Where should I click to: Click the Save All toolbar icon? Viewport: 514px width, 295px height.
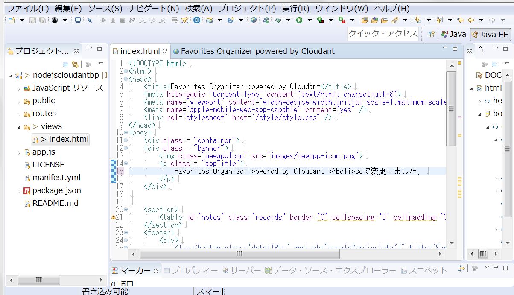click(42, 20)
